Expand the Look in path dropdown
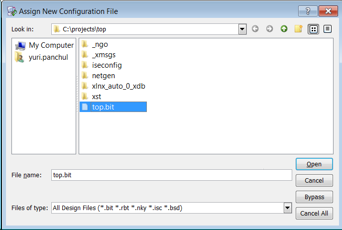342x230 pixels. [242, 29]
